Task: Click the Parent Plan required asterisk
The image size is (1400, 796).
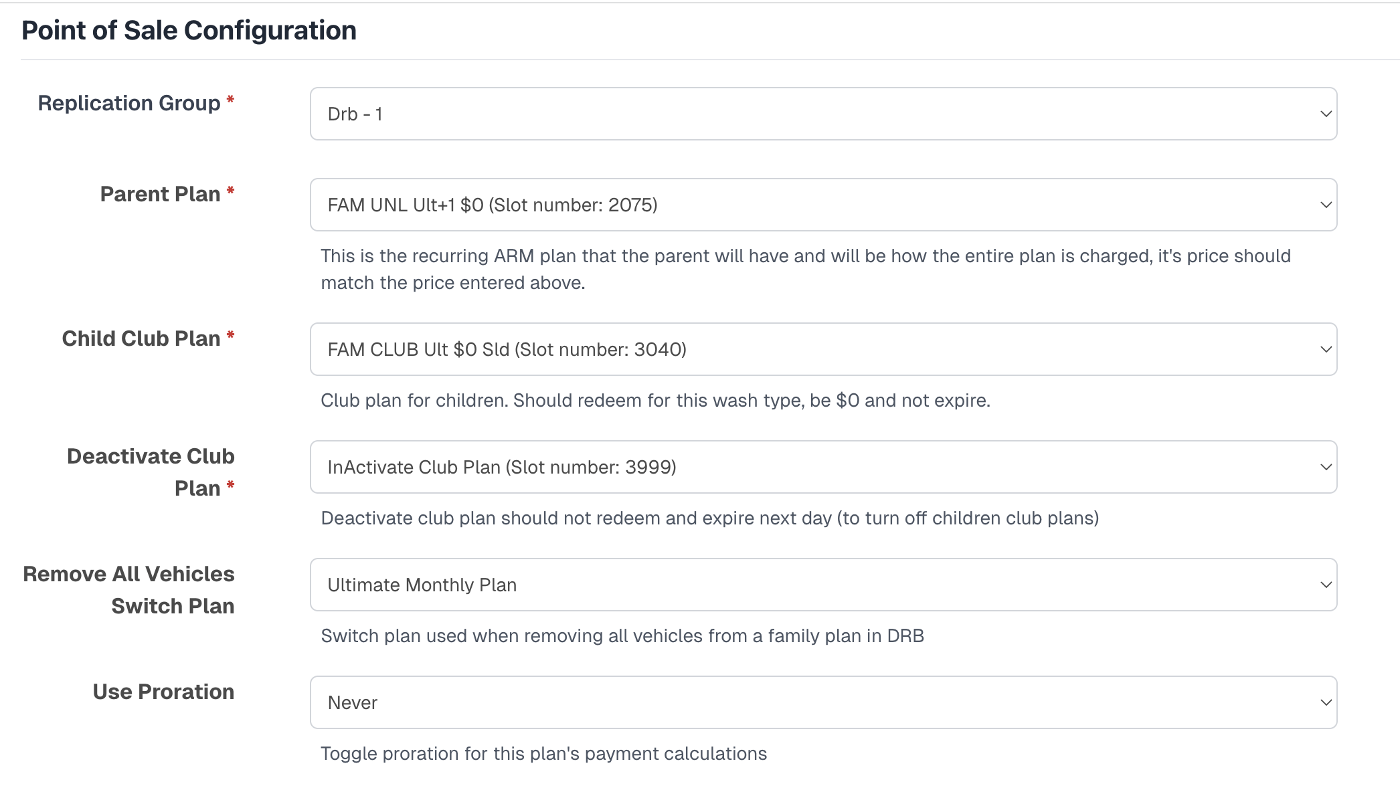Action: click(230, 192)
